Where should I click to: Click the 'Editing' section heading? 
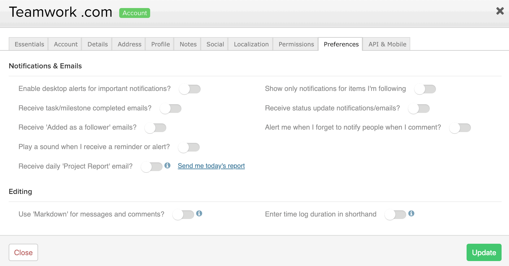coord(20,191)
